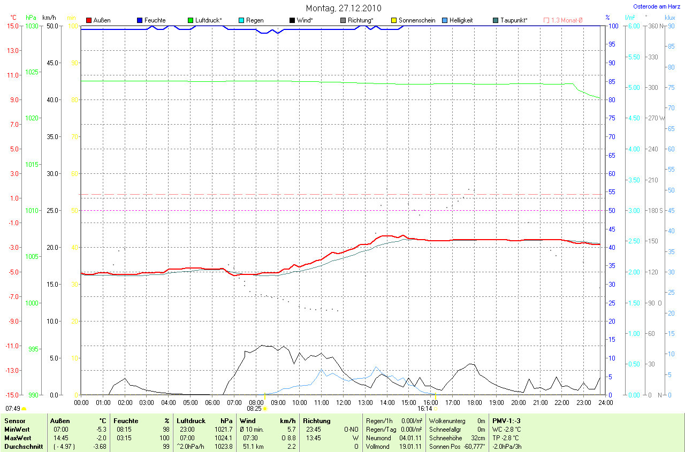Click the gray Richtung legend square

pyautogui.click(x=343, y=20)
